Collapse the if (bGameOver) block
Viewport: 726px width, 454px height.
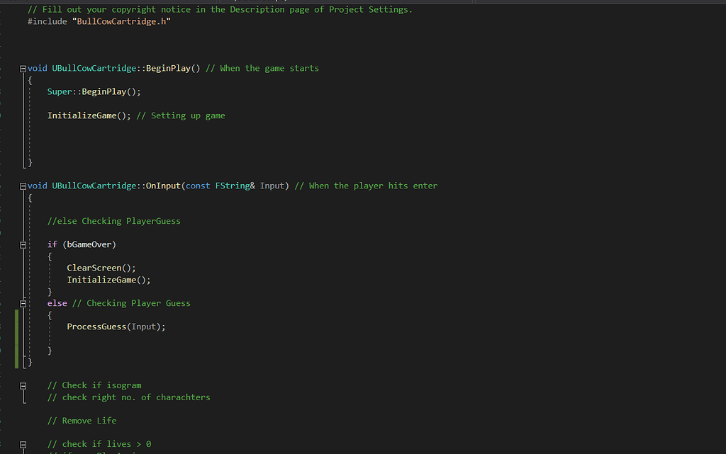pyautogui.click(x=23, y=244)
